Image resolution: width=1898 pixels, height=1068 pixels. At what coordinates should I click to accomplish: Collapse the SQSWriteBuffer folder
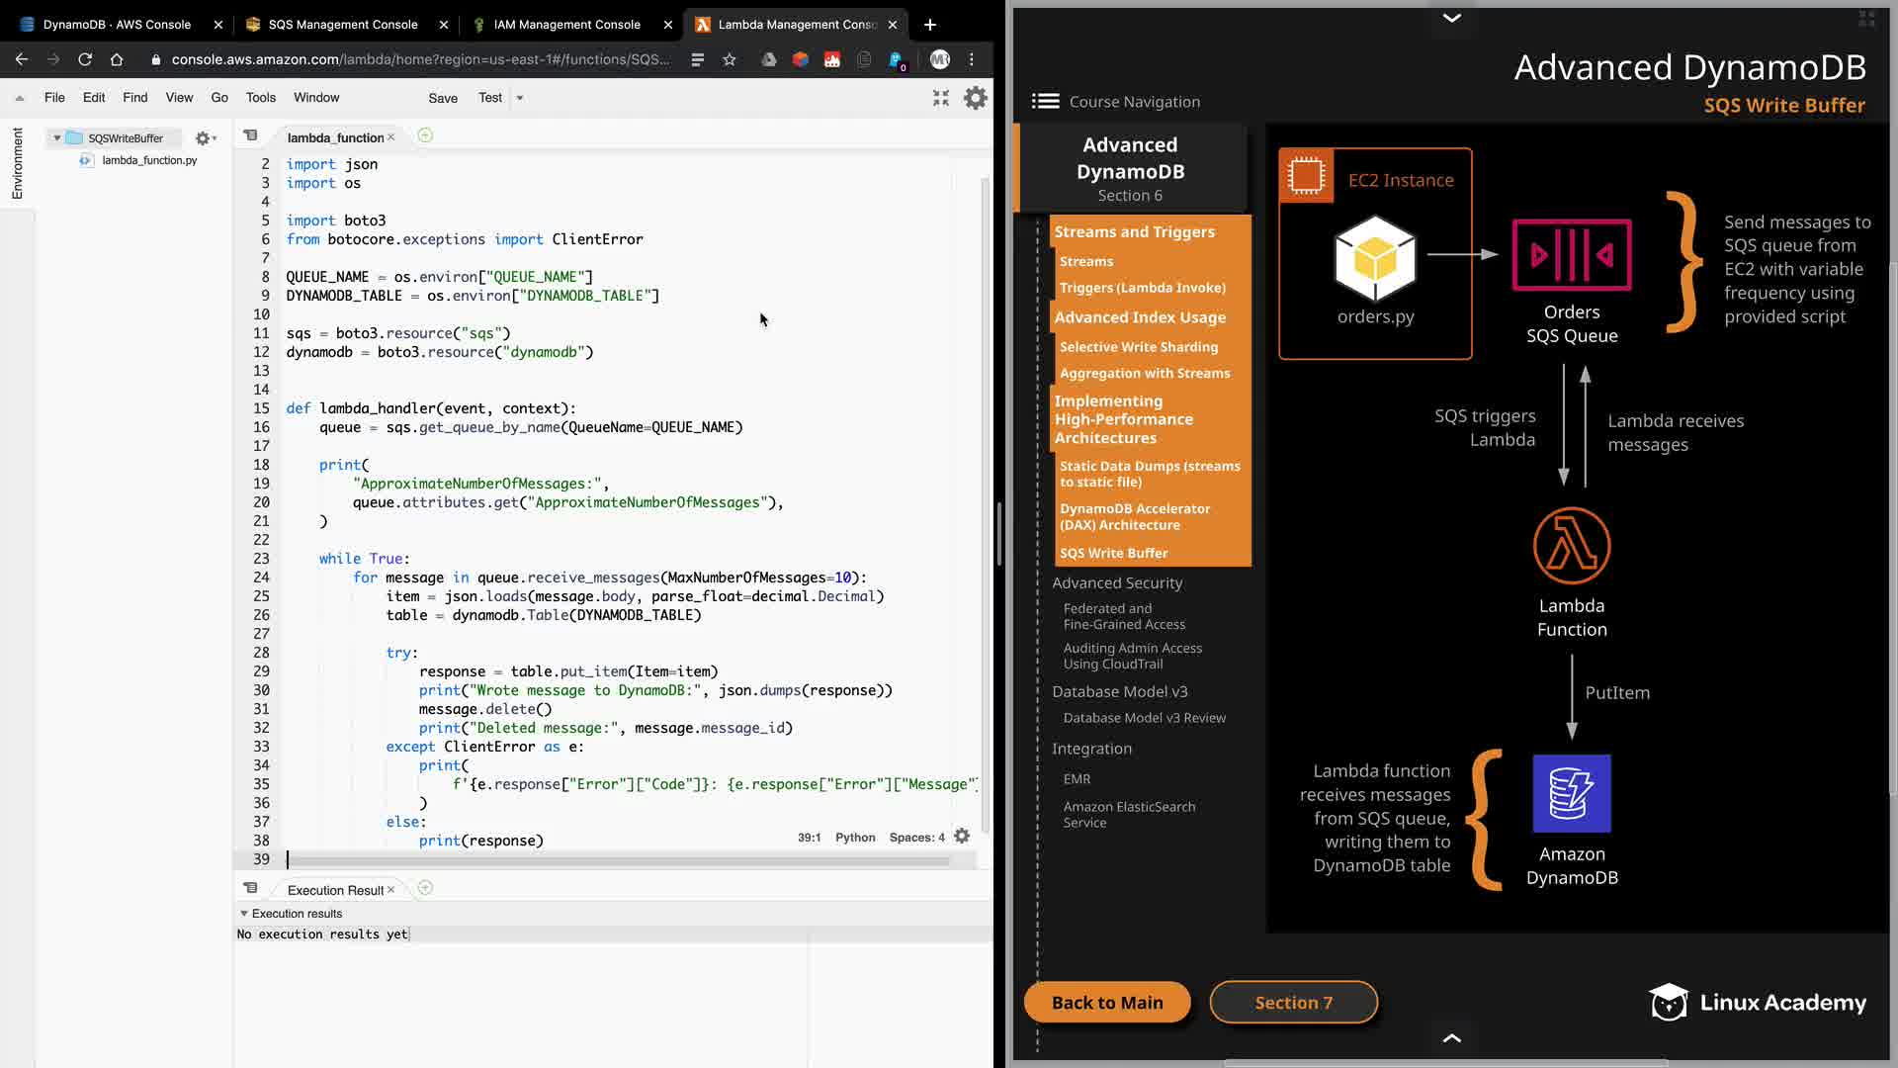[x=57, y=138]
